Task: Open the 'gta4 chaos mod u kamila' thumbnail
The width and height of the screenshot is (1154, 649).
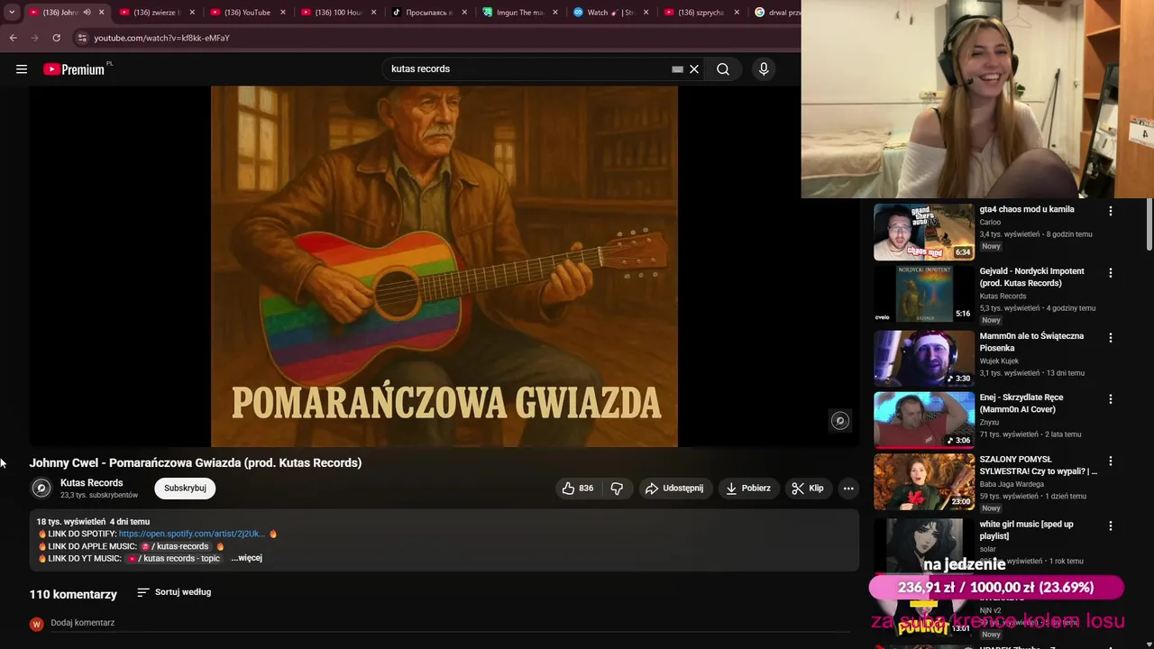Action: coord(923,233)
